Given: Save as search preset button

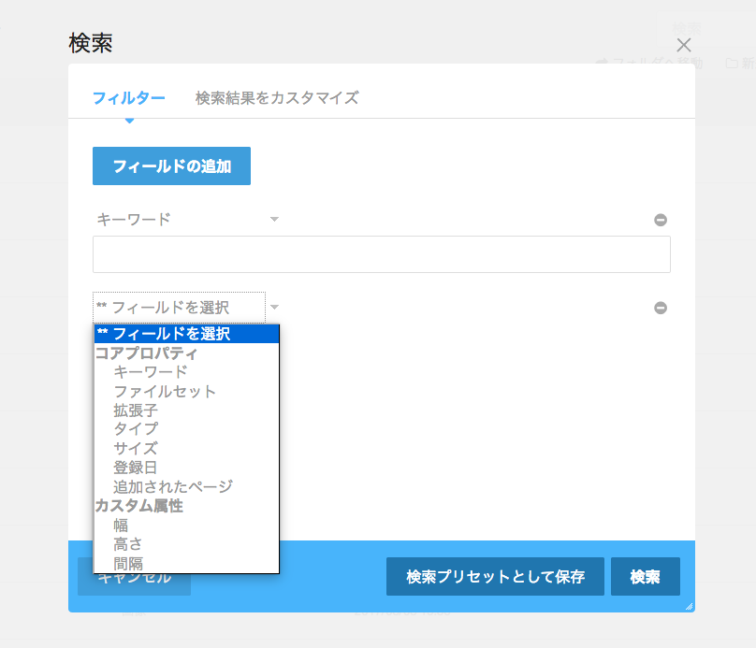Looking at the screenshot, I should (495, 577).
